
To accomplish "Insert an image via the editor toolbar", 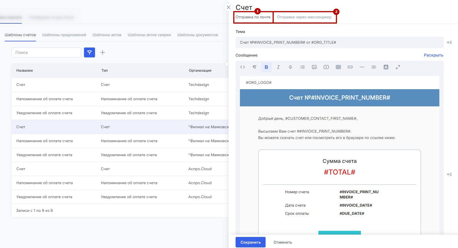I will [314, 67].
